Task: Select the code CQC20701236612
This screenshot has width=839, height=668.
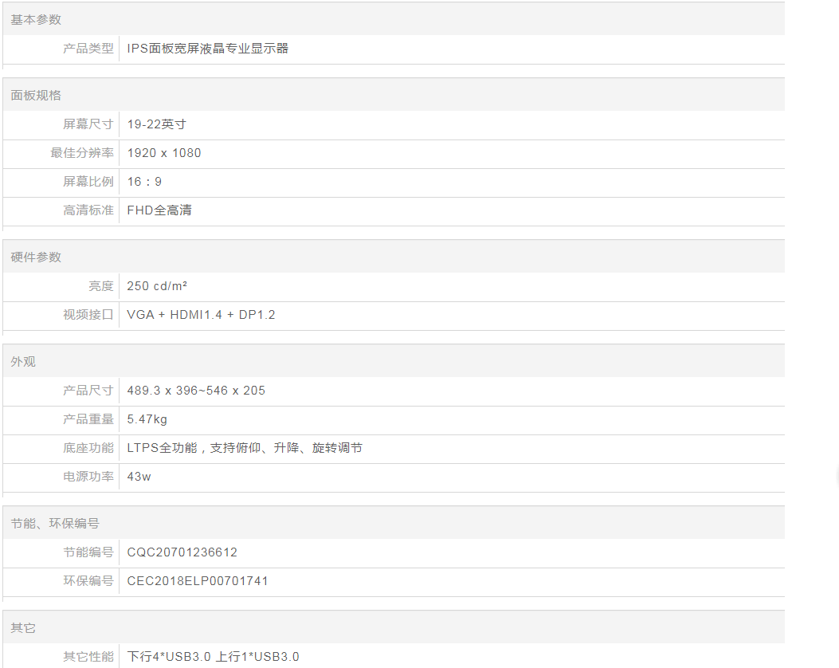Action: coord(182,552)
